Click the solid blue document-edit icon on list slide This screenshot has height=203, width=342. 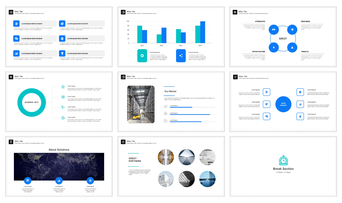tap(16, 24)
